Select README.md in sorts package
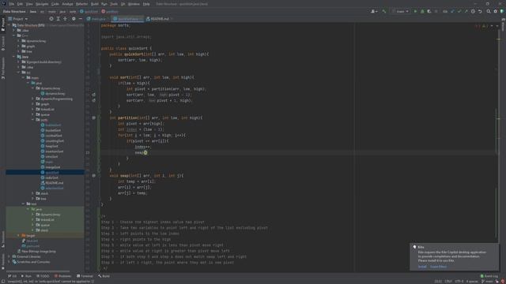Image resolution: width=506 pixels, height=284 pixels. point(52,183)
